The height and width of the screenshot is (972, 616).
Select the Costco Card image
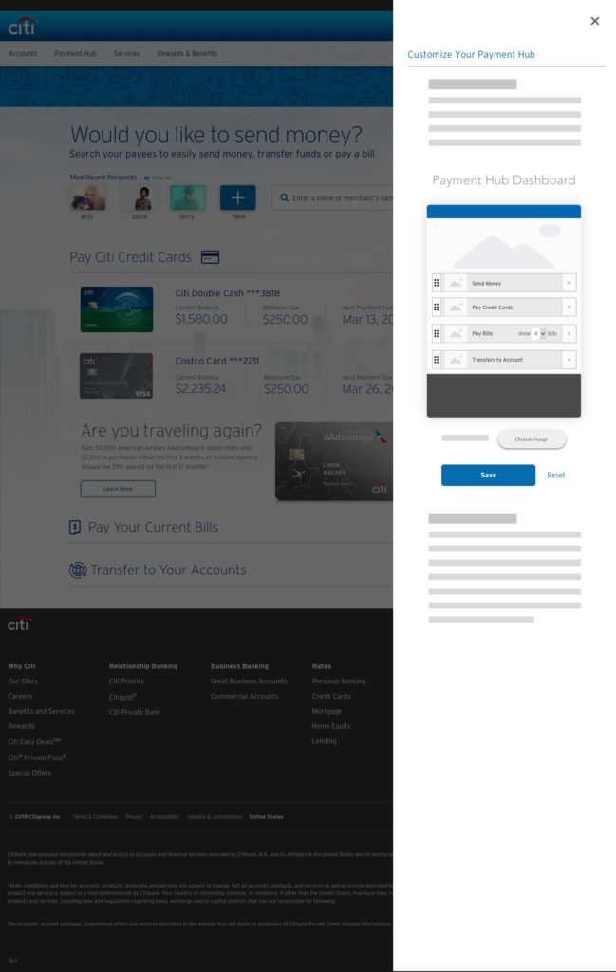click(x=116, y=376)
